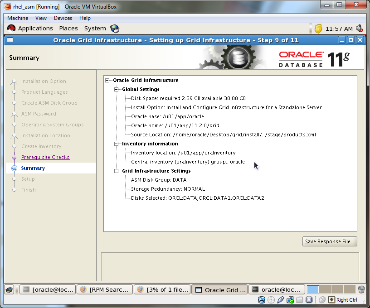Screen dimensions: 370x308
Task: Switch to the RPM Search Firefox taskbar window
Action: pyautogui.click(x=105, y=289)
